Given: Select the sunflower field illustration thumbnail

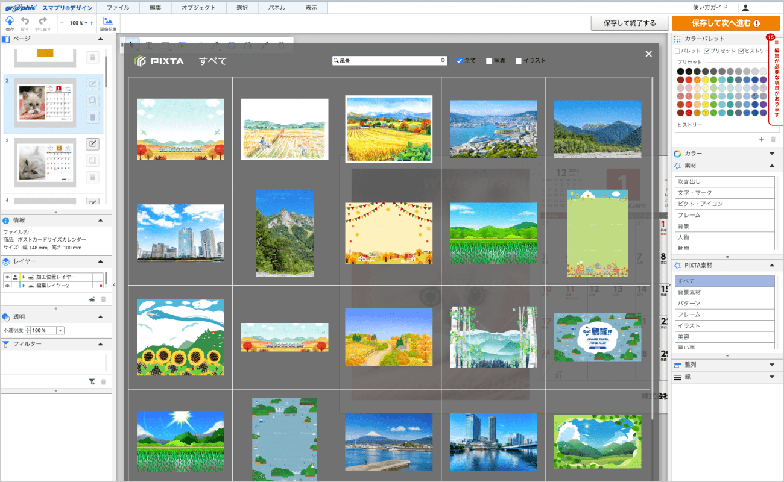Looking at the screenshot, I should pyautogui.click(x=180, y=337).
